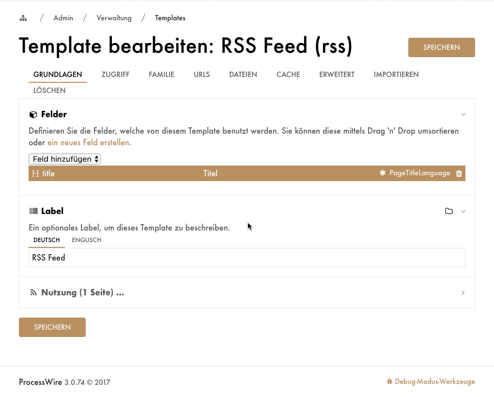Click the RSS icon beside Nutzung

pyautogui.click(x=33, y=292)
